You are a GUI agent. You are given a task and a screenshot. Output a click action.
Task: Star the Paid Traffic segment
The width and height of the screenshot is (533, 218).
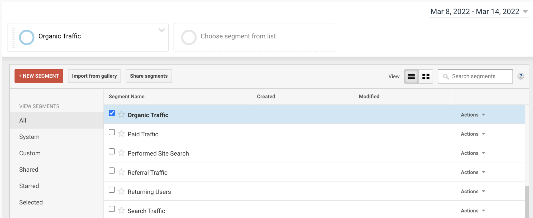121,134
